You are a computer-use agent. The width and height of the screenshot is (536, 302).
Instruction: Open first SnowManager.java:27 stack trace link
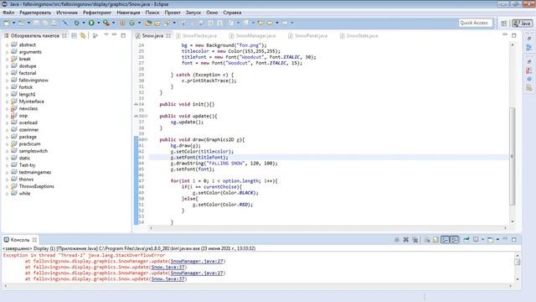(197, 261)
